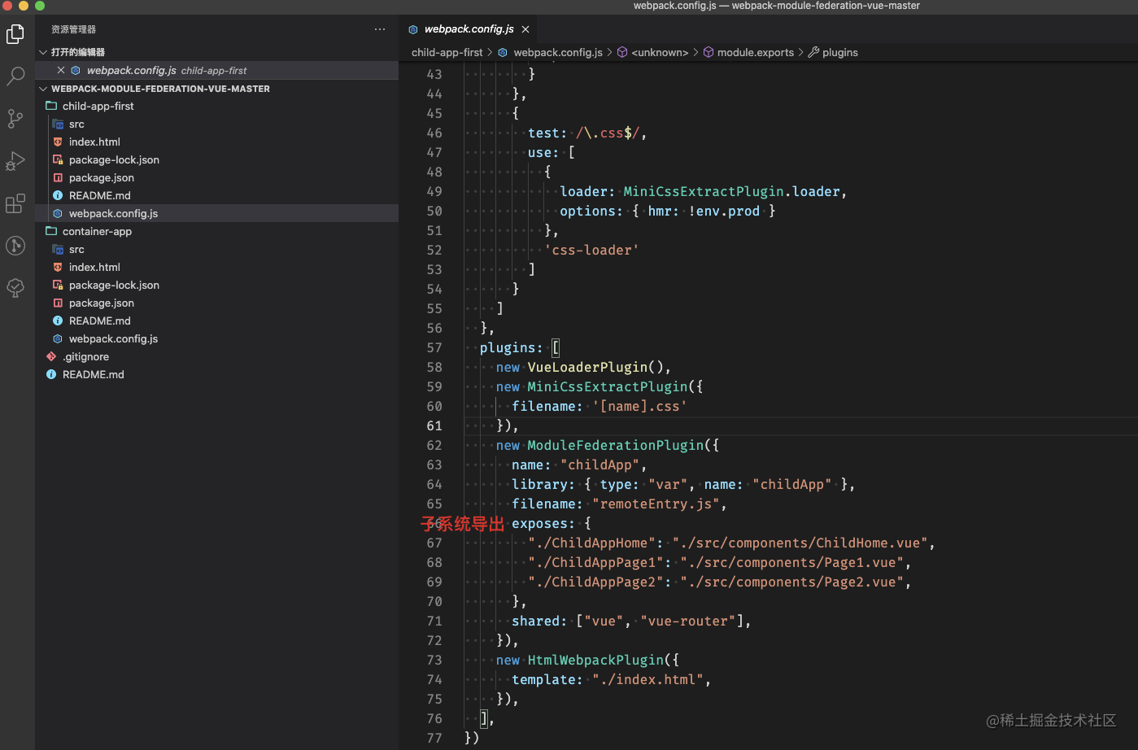Open README.md in child-app-first
This screenshot has height=750, width=1138.
point(216,195)
